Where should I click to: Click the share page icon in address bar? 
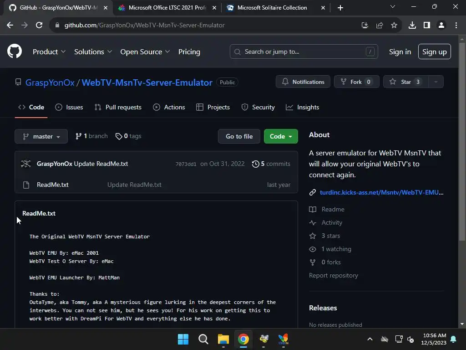[380, 26]
